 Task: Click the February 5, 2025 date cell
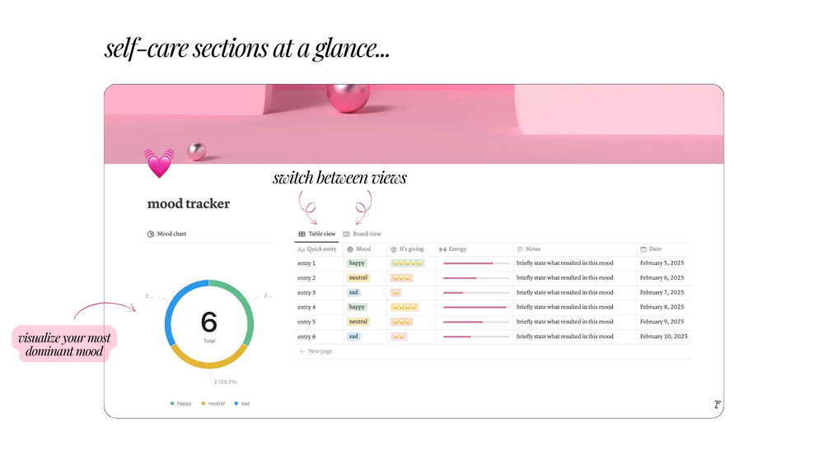coord(662,263)
